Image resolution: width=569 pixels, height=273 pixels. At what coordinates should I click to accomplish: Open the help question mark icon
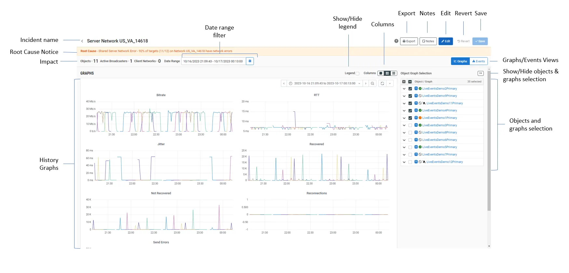396,41
